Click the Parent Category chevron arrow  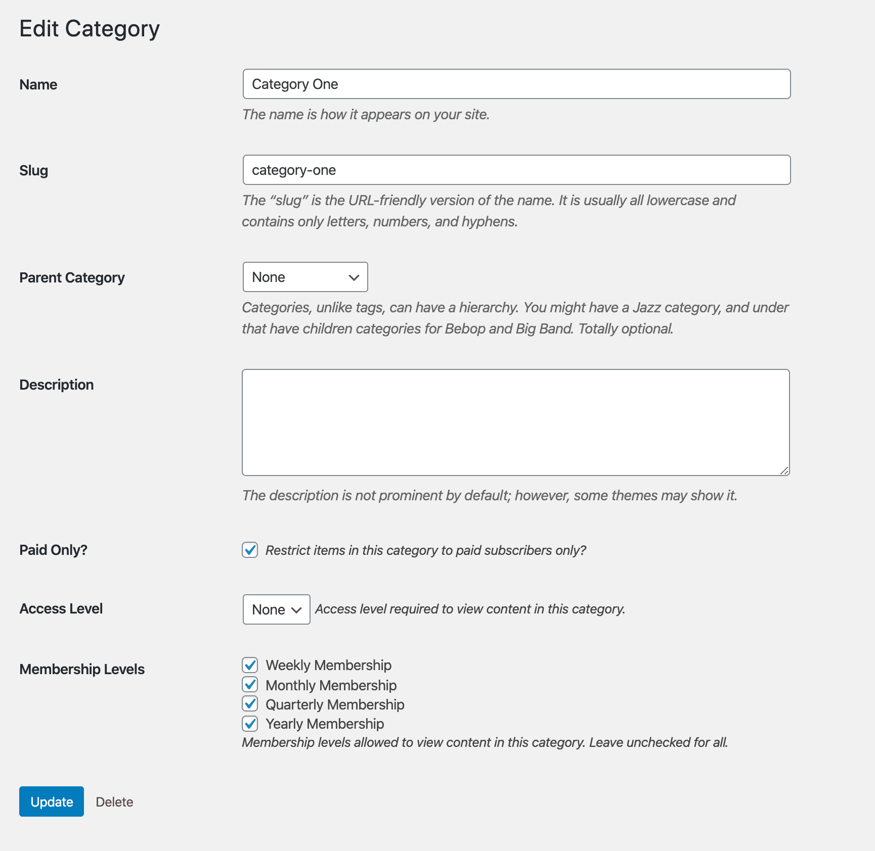pyautogui.click(x=354, y=277)
